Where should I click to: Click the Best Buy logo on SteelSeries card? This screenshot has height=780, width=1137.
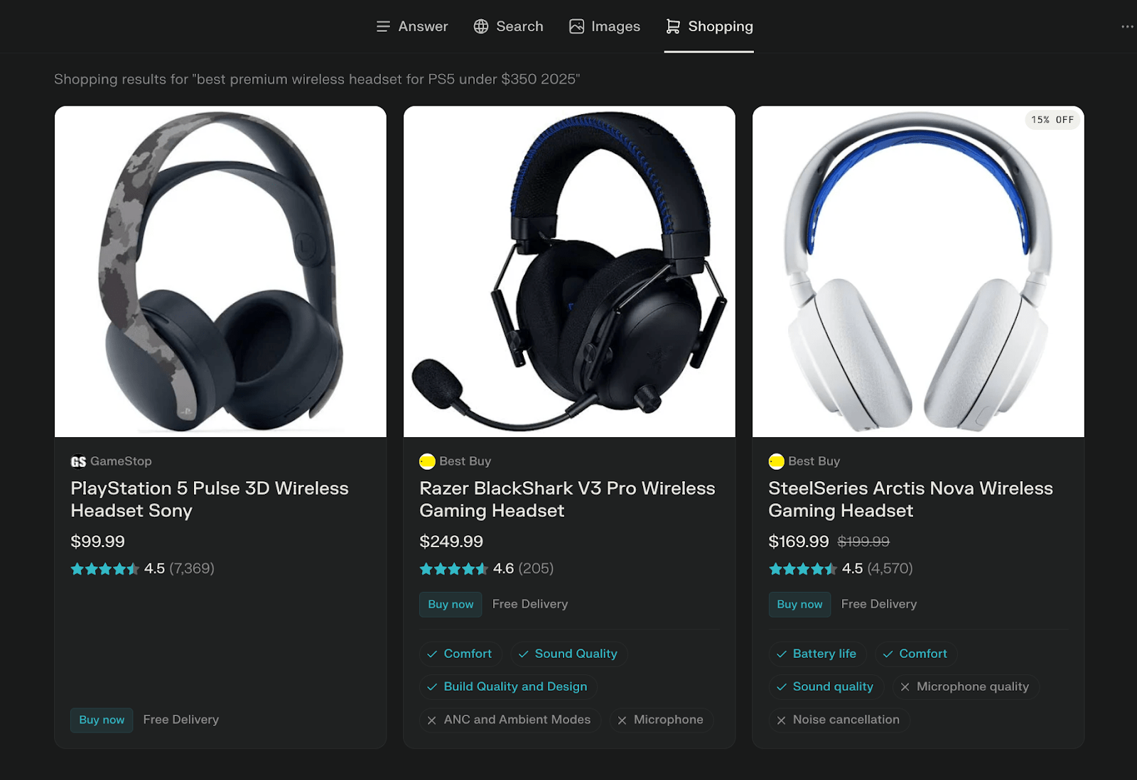click(x=776, y=462)
